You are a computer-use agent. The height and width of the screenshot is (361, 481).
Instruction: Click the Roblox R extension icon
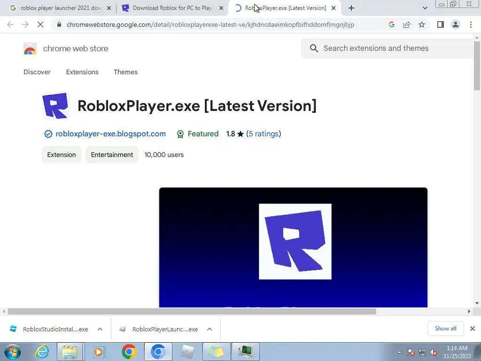click(x=55, y=106)
